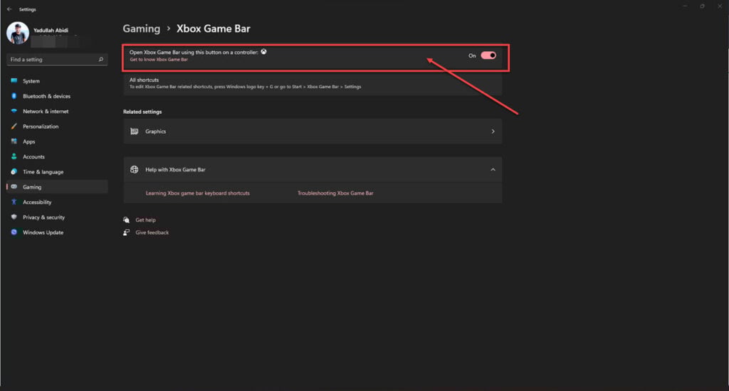729x391 pixels.
Task: Click the Related settings heading
Action: pyautogui.click(x=142, y=112)
